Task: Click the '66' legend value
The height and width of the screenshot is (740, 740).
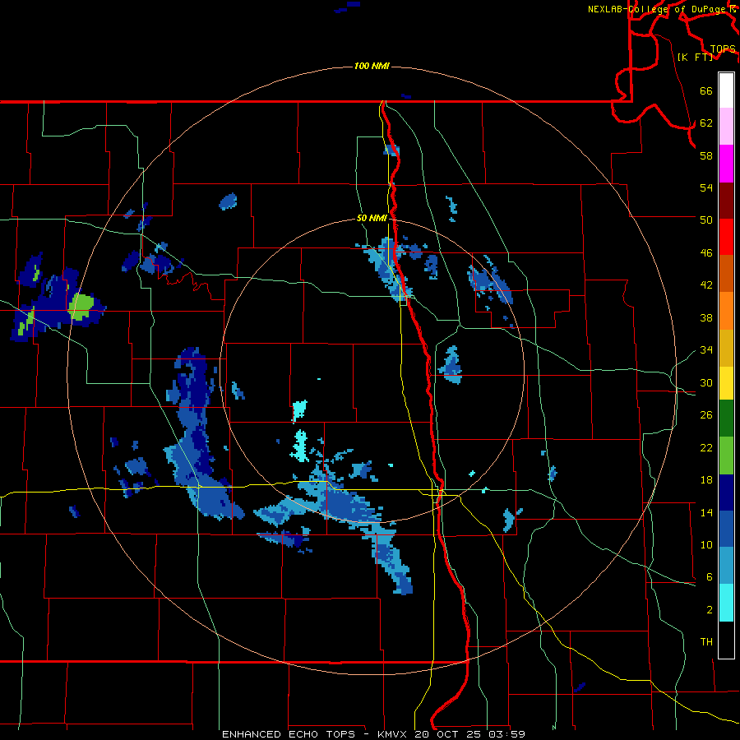Action: [x=706, y=91]
